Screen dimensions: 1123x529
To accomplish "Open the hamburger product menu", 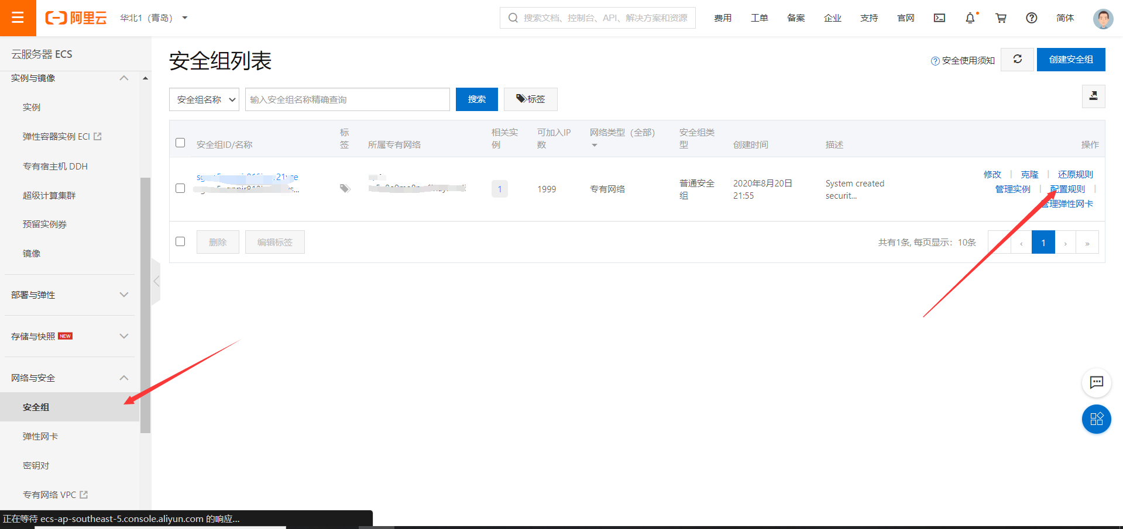I will point(18,18).
